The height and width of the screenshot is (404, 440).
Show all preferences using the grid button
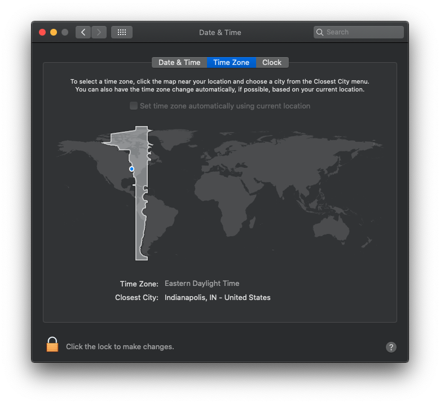(121, 32)
